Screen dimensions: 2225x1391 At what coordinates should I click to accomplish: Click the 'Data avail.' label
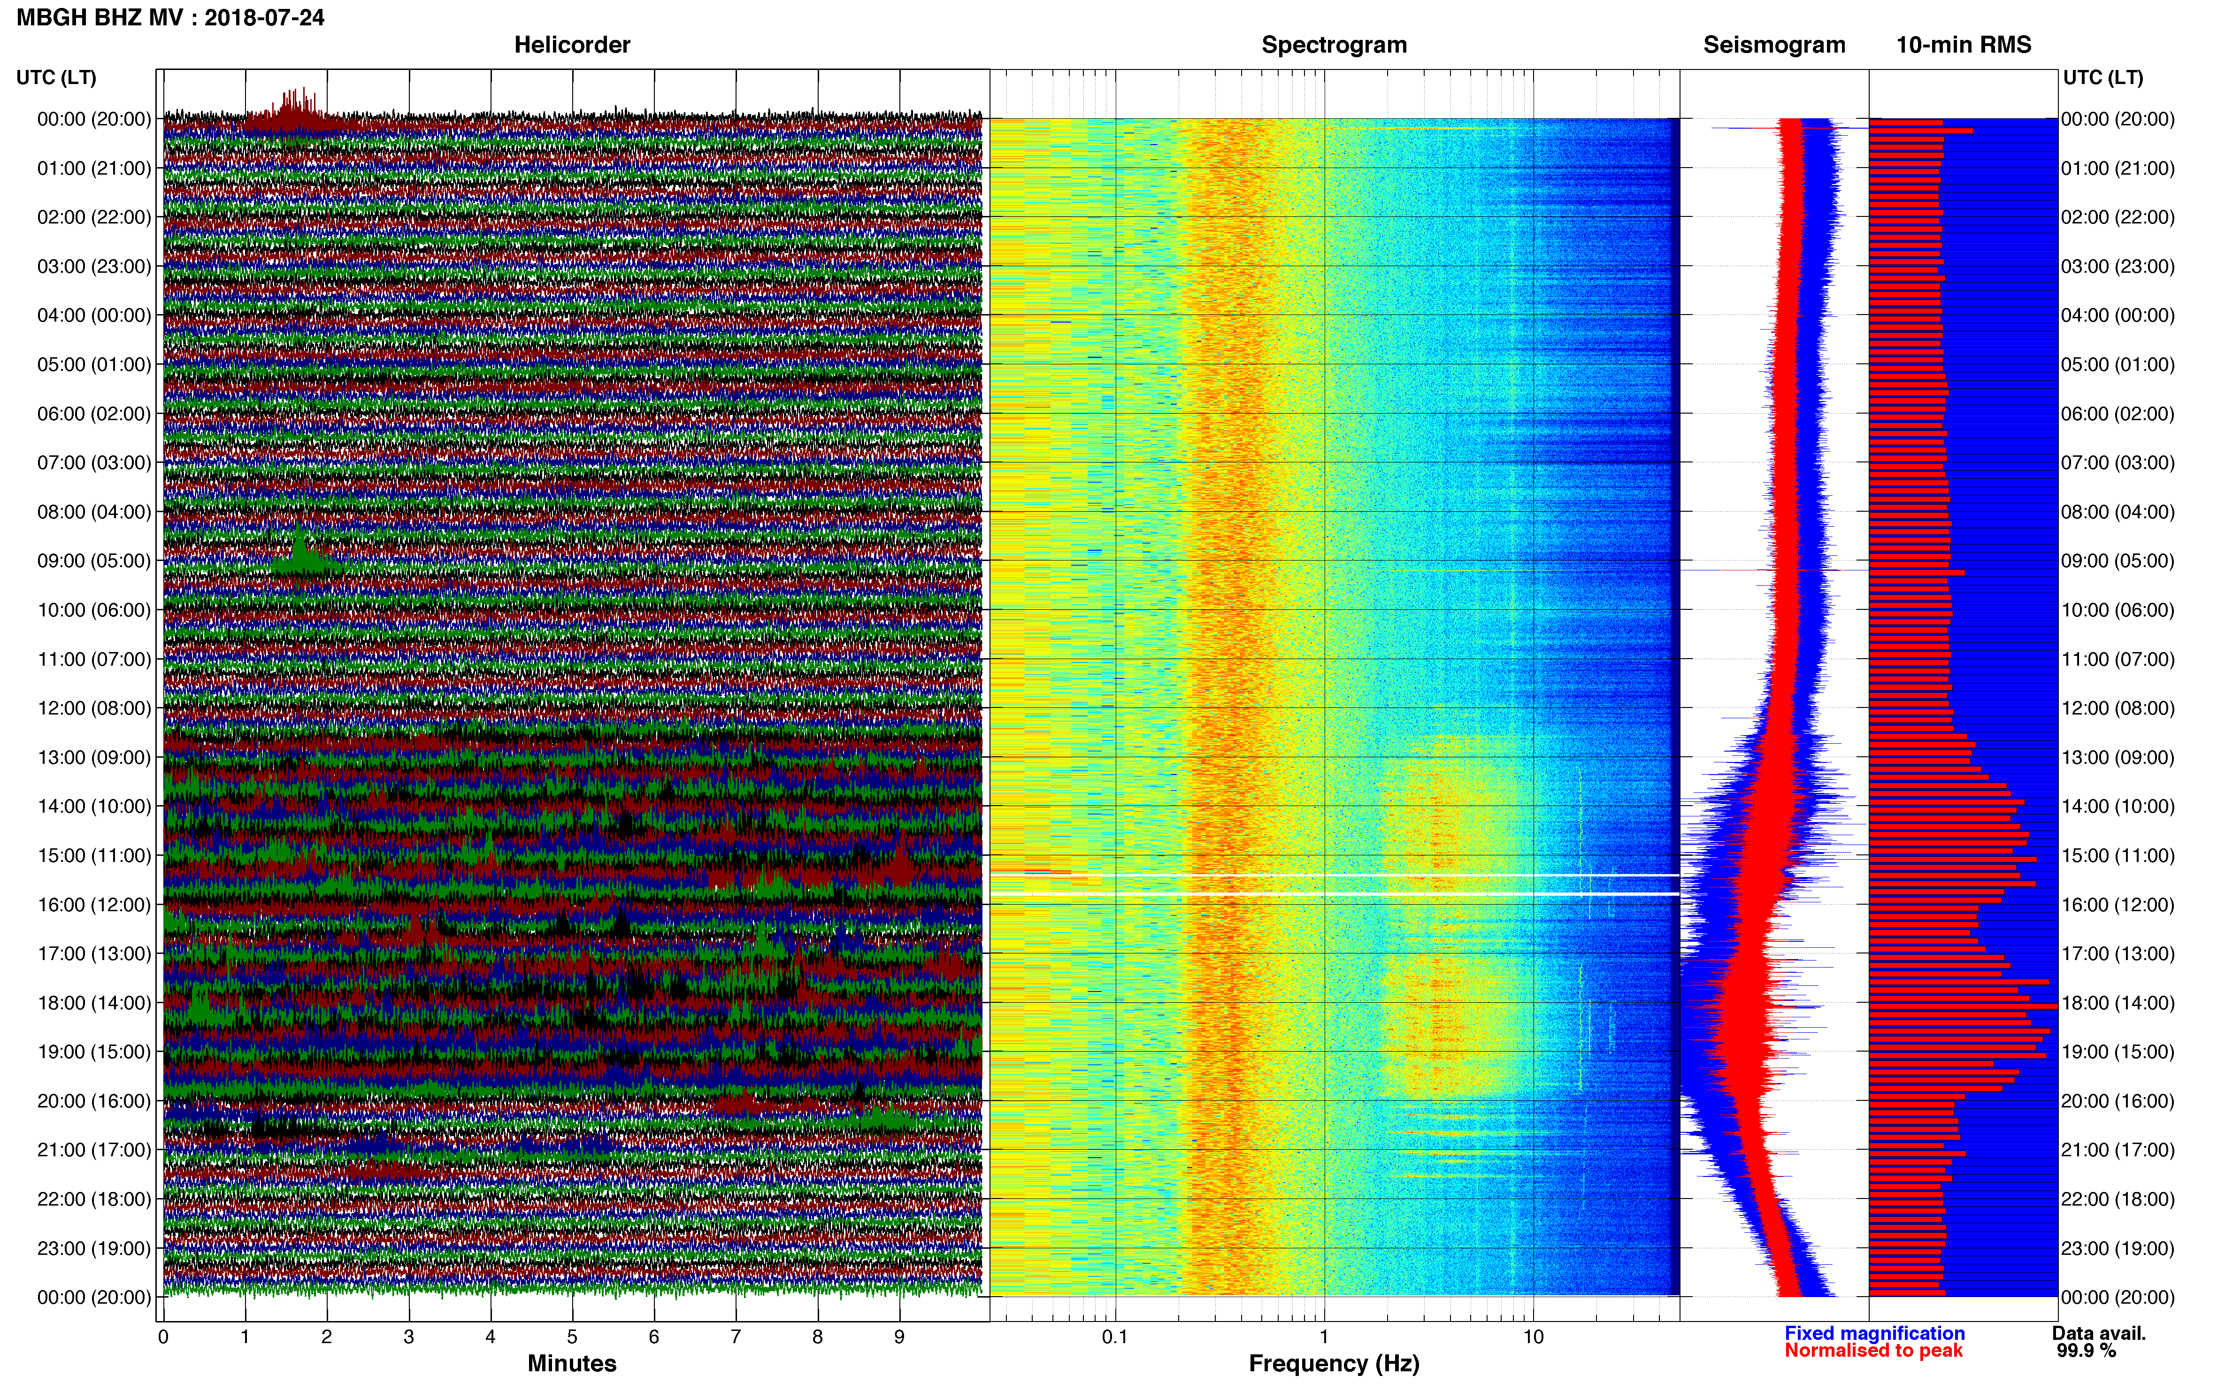click(2099, 1333)
